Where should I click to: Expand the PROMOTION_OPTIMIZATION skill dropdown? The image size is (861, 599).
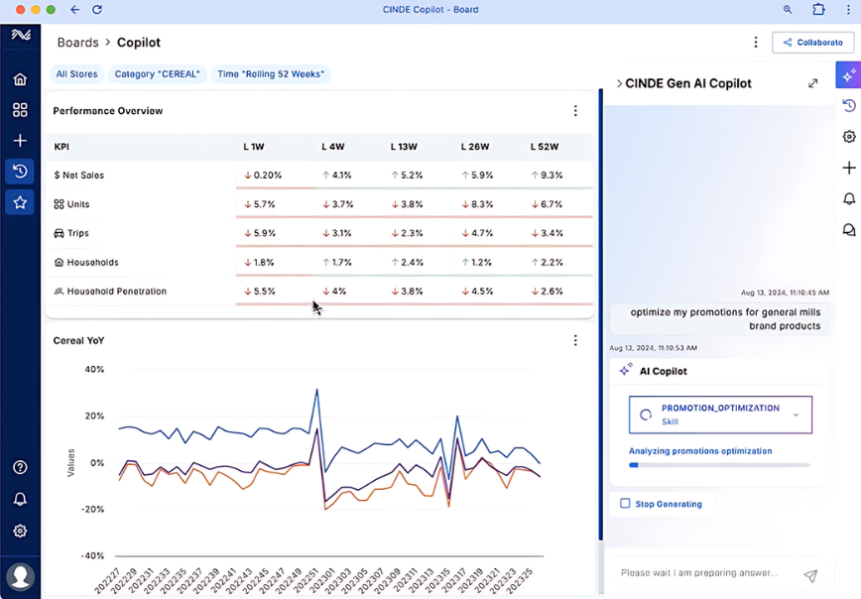pyautogui.click(x=796, y=416)
